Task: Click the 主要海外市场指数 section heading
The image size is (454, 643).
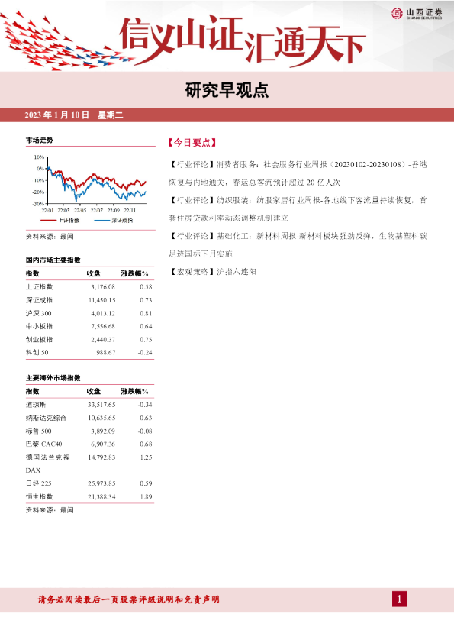Action: pos(53,378)
